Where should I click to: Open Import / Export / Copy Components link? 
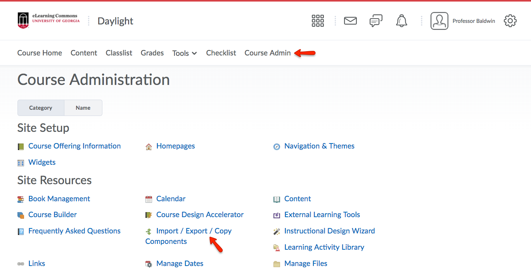point(194,231)
